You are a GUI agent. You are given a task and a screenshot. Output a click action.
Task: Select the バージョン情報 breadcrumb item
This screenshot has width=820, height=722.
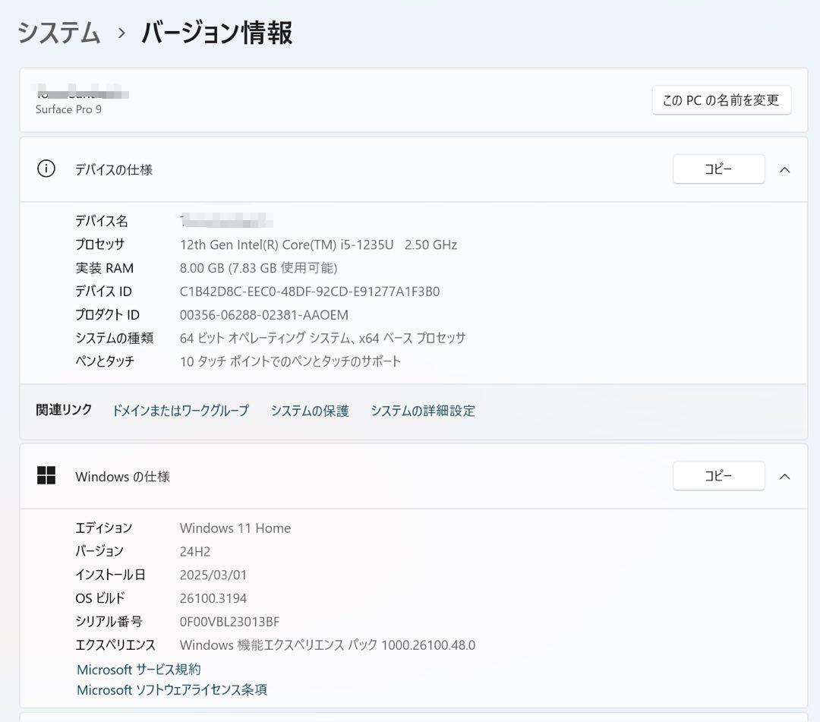pos(215,33)
